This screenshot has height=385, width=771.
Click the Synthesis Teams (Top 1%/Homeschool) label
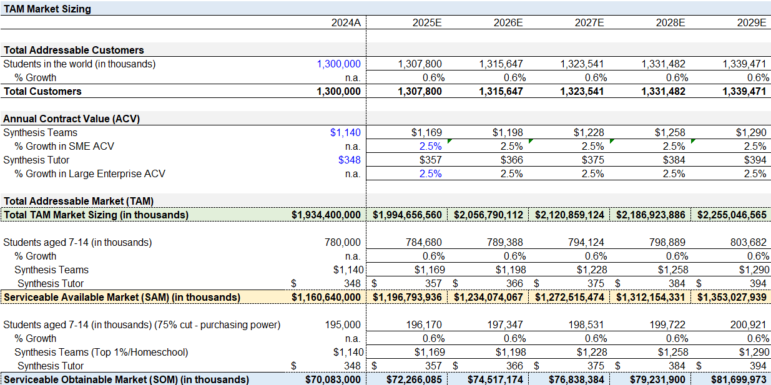(101, 352)
